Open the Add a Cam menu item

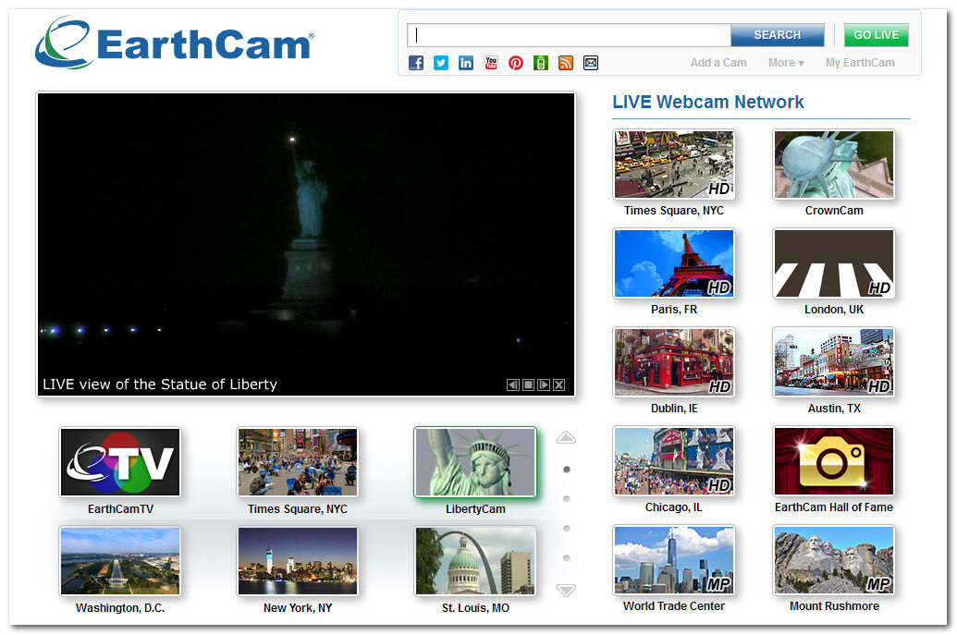[x=718, y=63]
